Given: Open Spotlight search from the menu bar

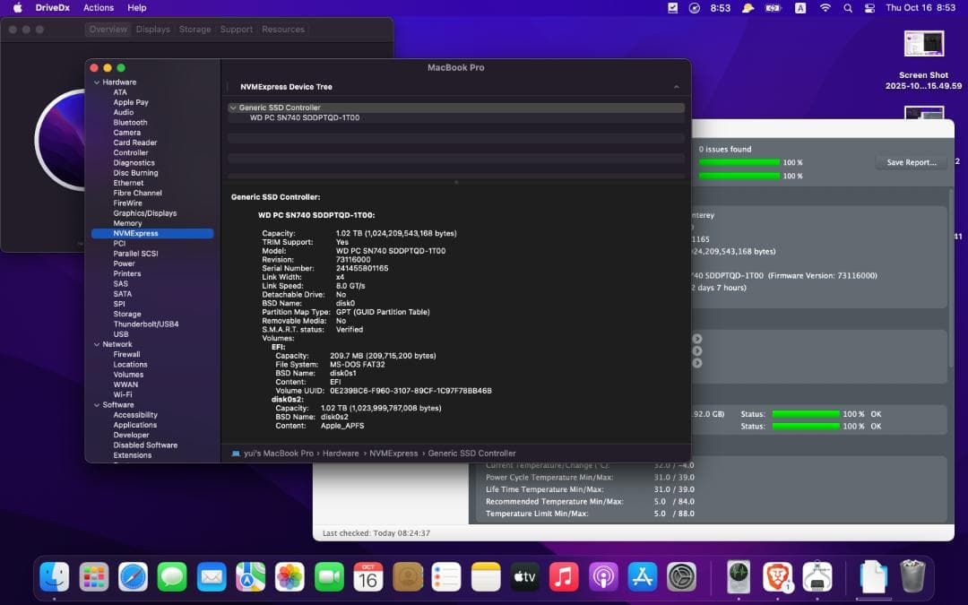Looking at the screenshot, I should 847,8.
